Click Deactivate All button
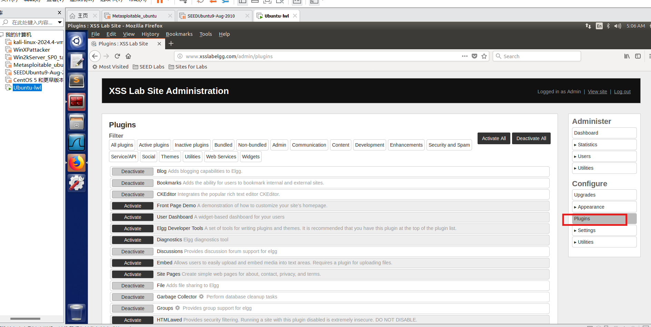651x327 pixels. point(531,138)
